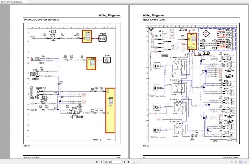The width and height of the screenshot is (249, 164).
Task: Open the page number dropdown arrow
Action: click(x=122, y=162)
